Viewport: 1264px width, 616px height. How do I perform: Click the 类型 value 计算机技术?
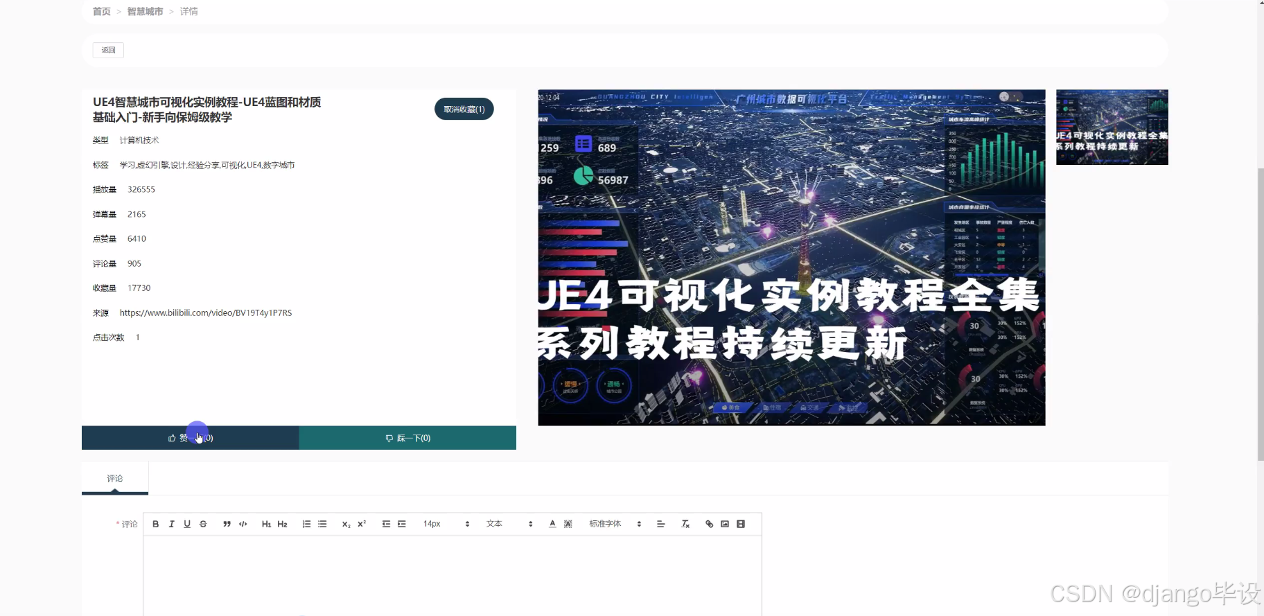(139, 141)
